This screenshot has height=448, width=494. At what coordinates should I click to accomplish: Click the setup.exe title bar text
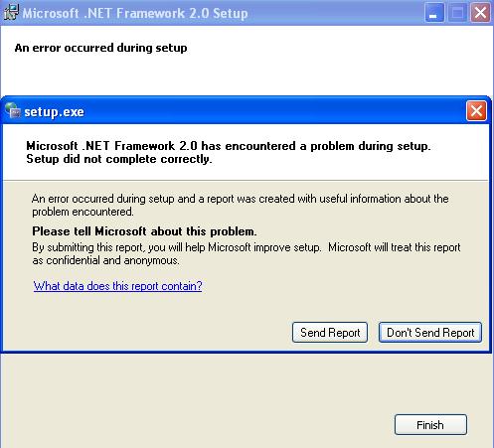coord(54,112)
